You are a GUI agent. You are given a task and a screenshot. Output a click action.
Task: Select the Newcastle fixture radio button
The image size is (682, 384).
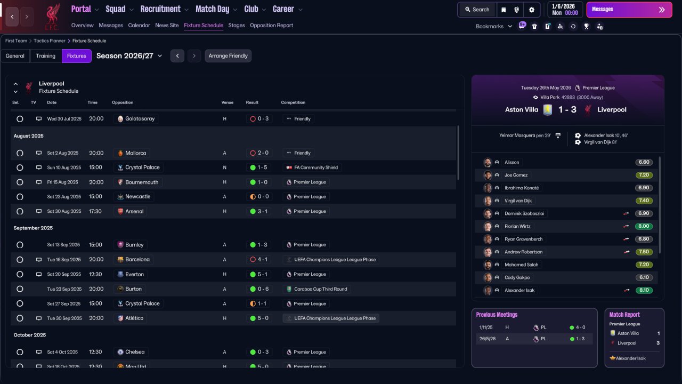pyautogui.click(x=20, y=197)
